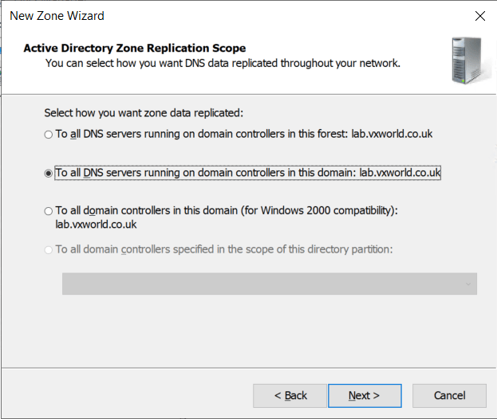Click the Active Directory Zone Replication Scope heading
Image resolution: width=497 pixels, height=419 pixels.
[x=135, y=48]
